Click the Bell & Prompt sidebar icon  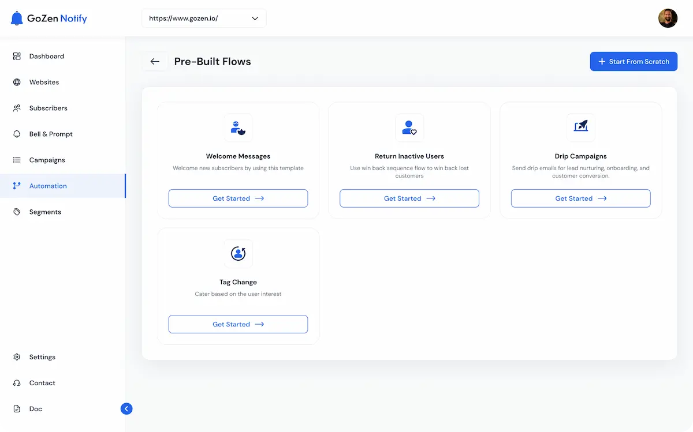pyautogui.click(x=17, y=134)
